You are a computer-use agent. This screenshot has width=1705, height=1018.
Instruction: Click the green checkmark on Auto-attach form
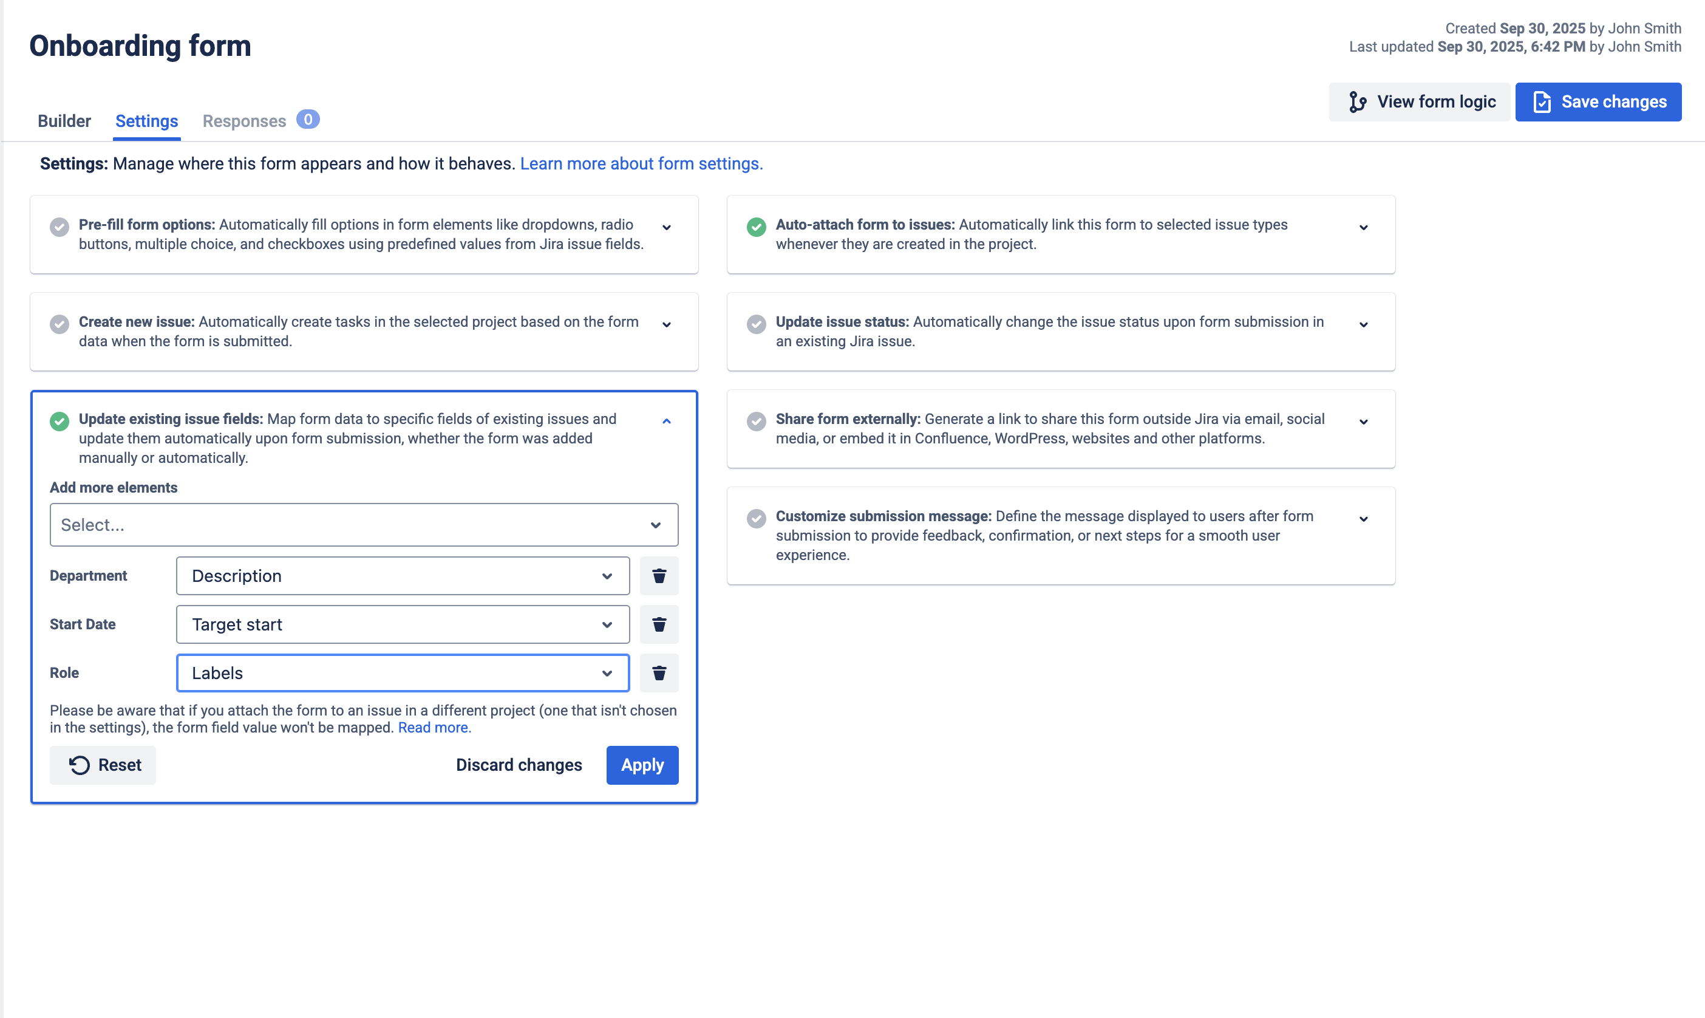[x=756, y=227]
